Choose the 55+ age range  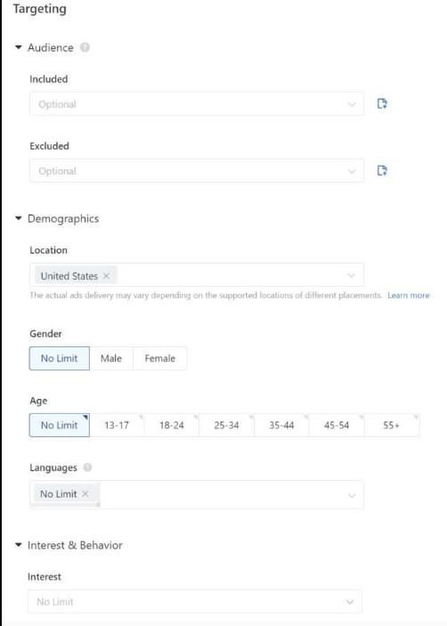tap(391, 425)
